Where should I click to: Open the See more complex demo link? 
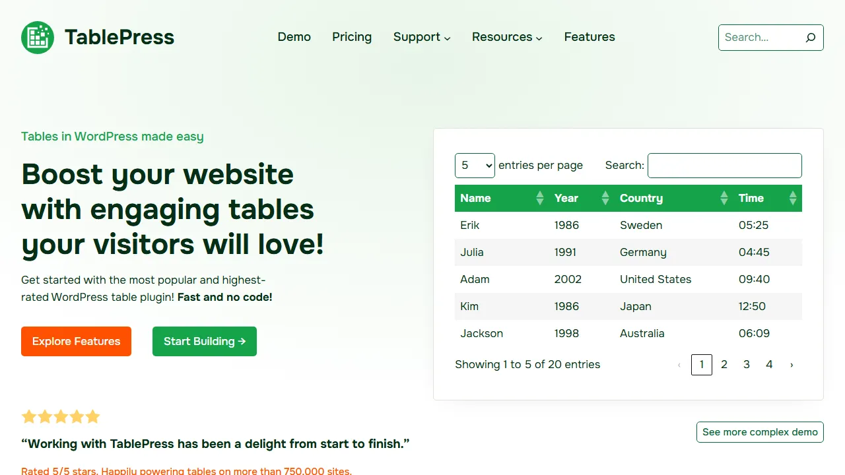click(x=760, y=432)
